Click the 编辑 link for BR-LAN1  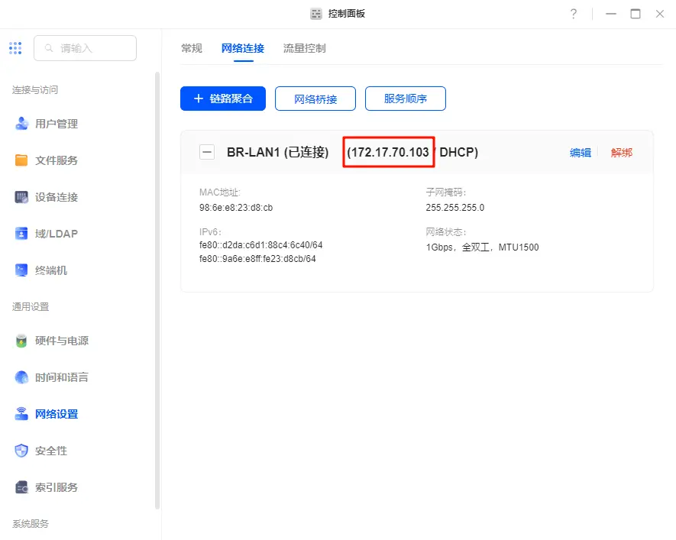pyautogui.click(x=581, y=153)
